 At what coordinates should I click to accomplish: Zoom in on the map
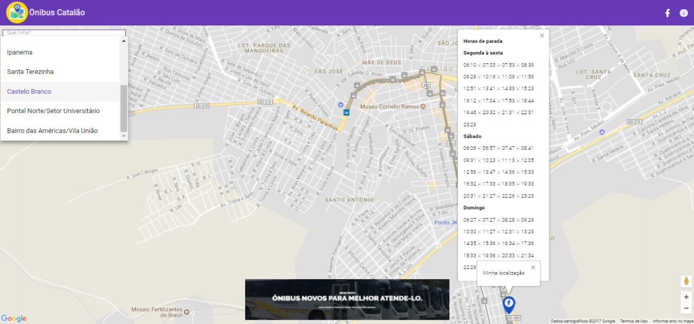686,297
